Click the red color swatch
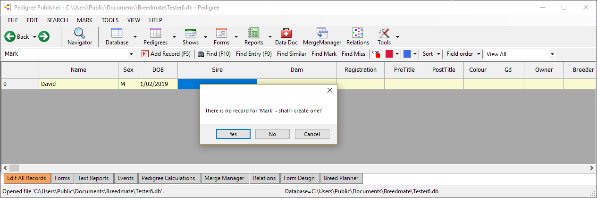 (x=389, y=54)
